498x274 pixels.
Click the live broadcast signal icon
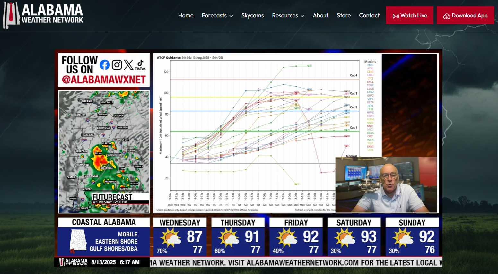pos(396,16)
